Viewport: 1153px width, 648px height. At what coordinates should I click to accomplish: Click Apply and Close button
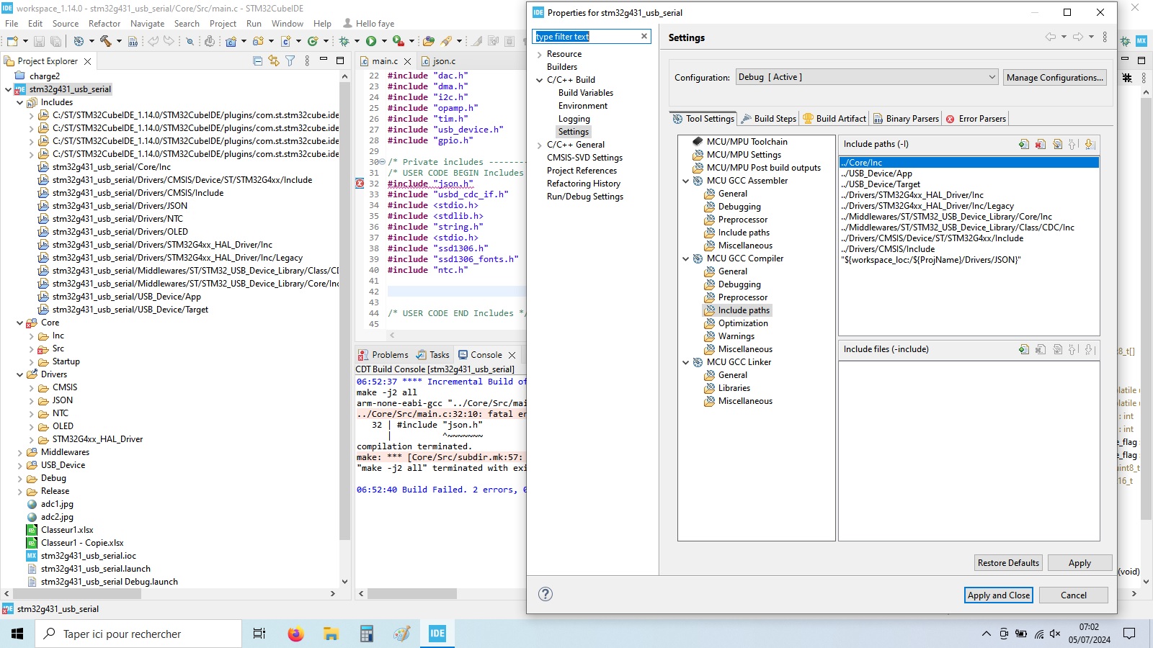[x=997, y=595]
